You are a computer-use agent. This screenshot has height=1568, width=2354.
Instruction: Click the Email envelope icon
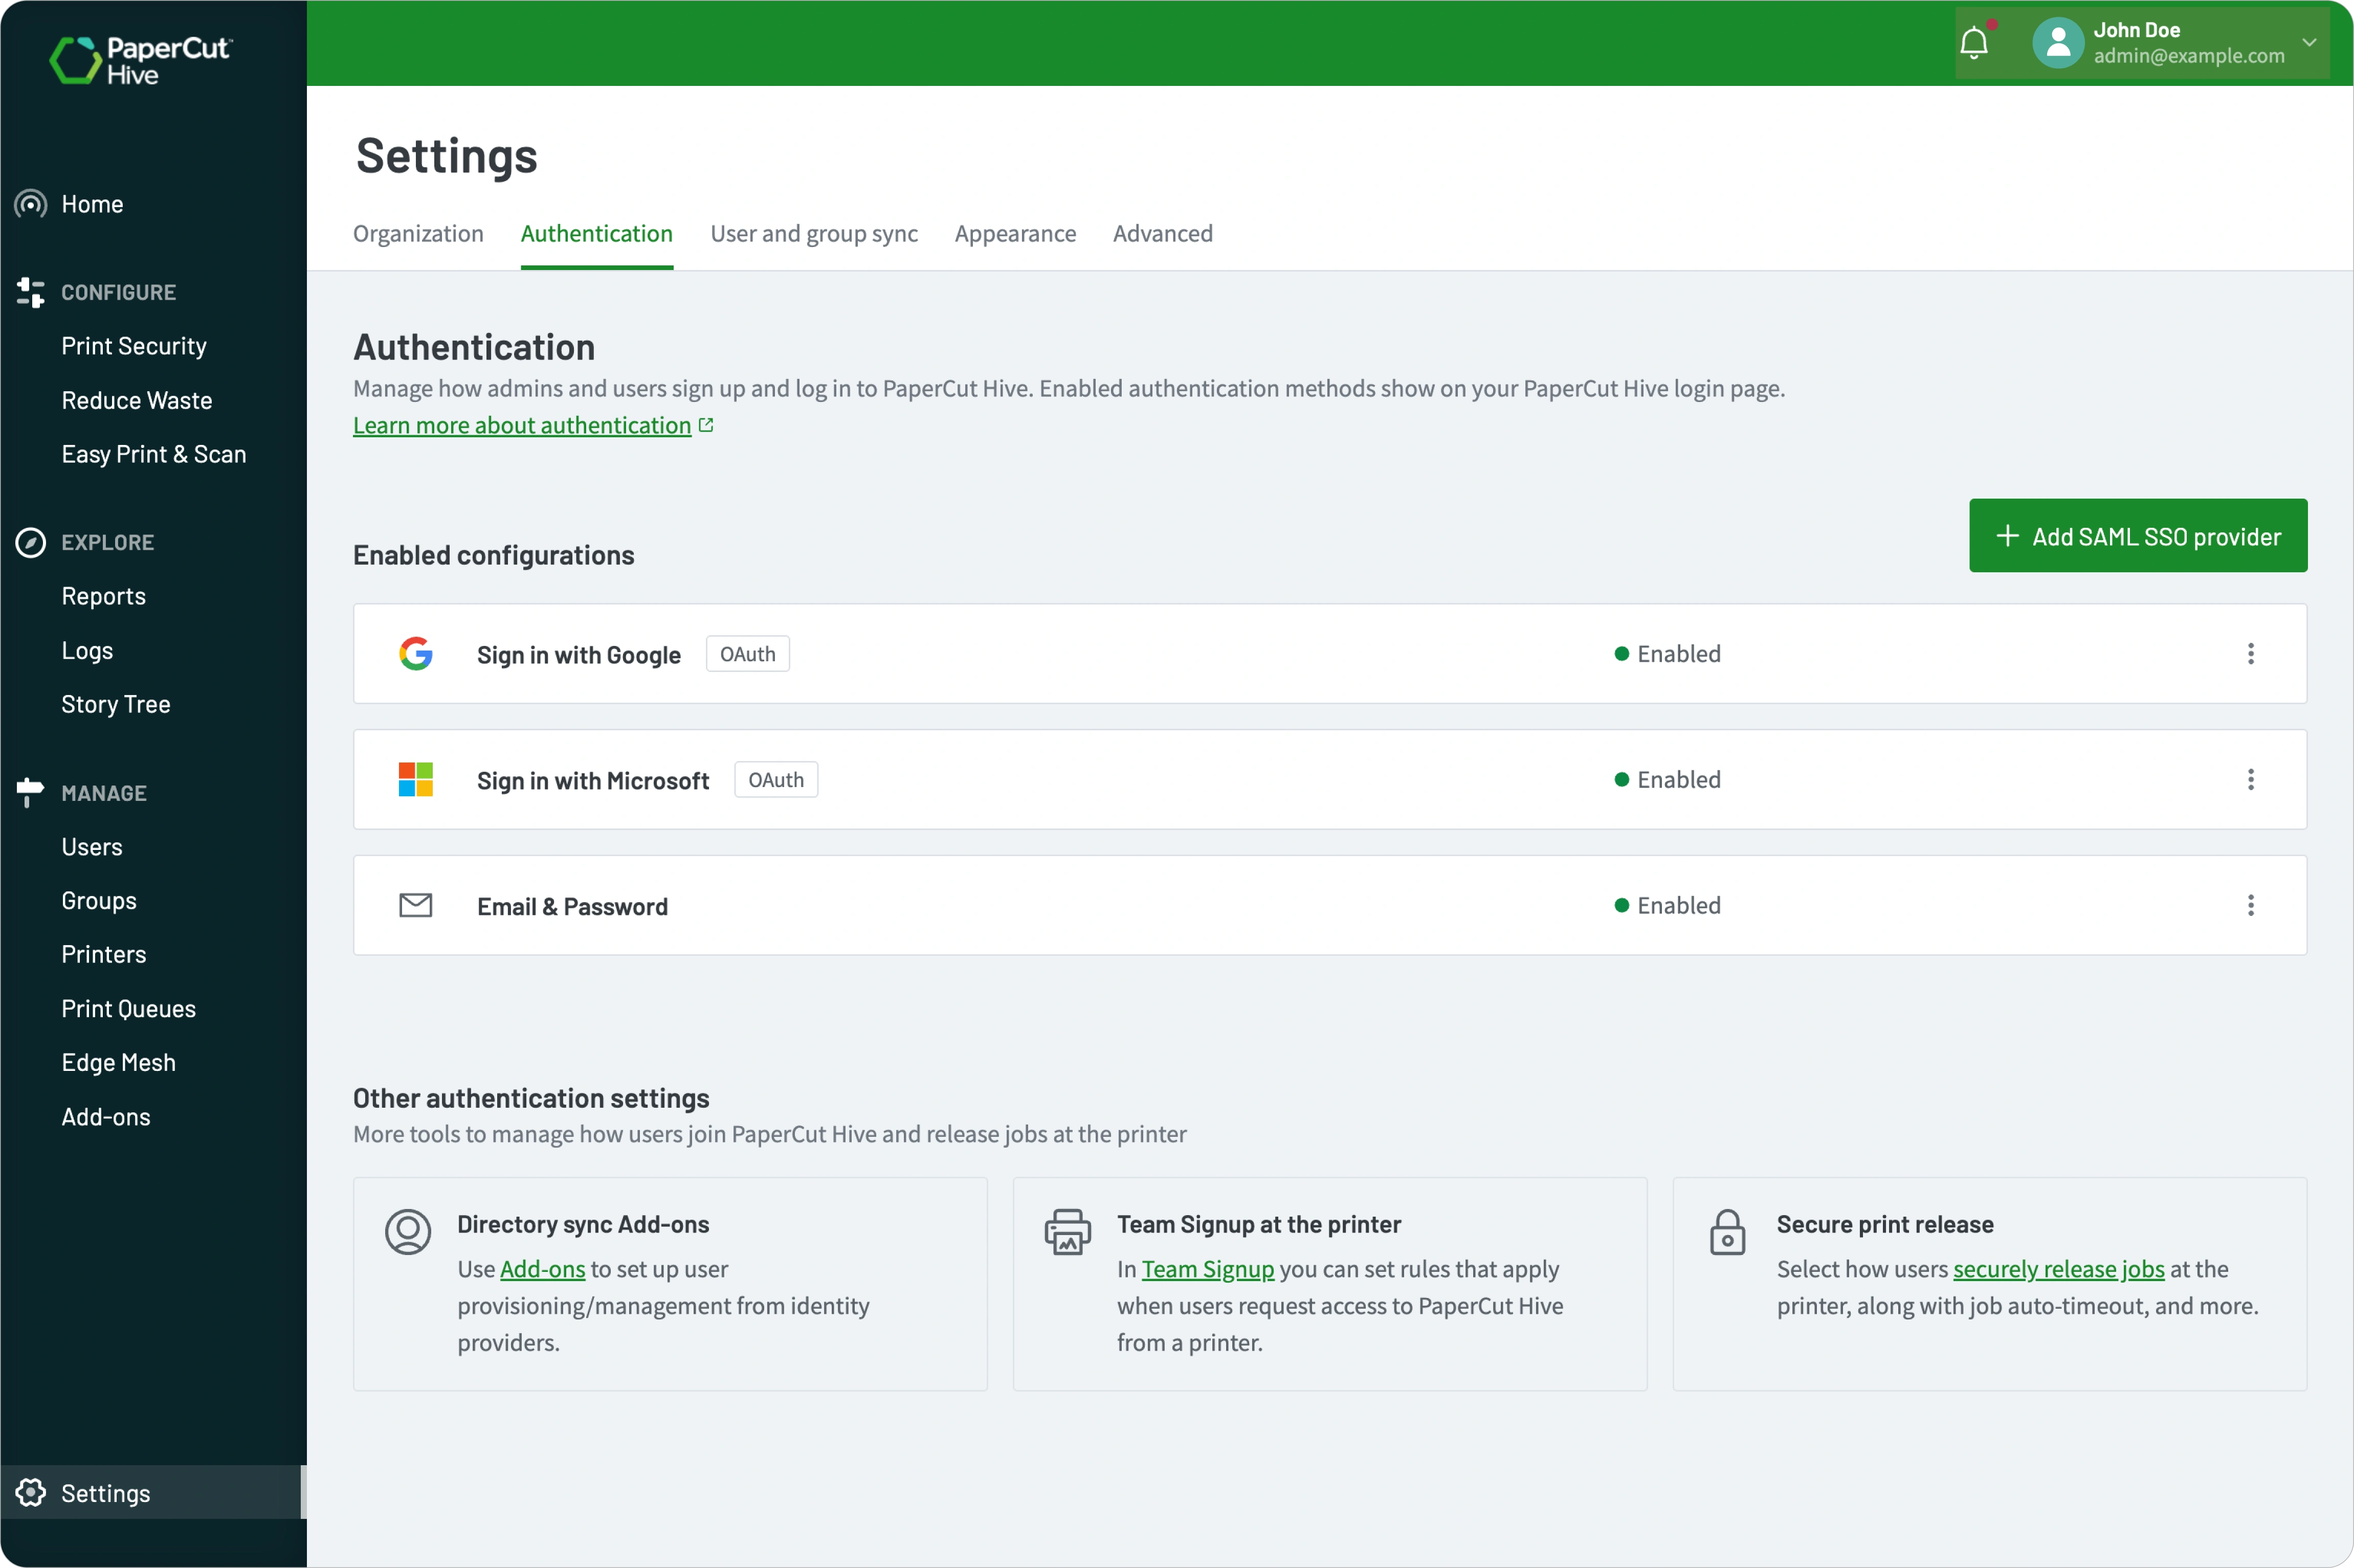pos(416,905)
